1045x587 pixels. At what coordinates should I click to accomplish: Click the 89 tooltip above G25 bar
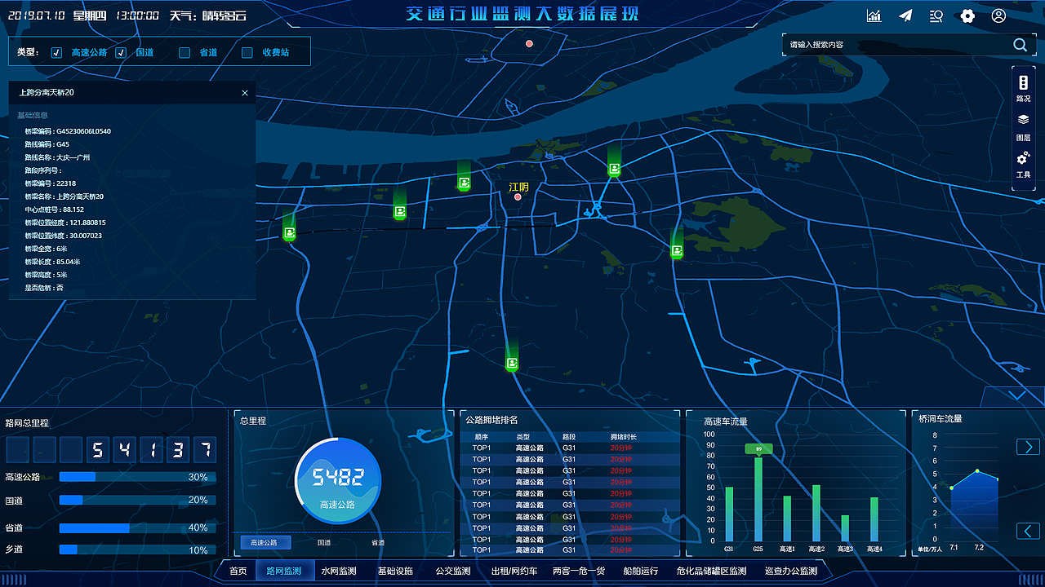[758, 449]
